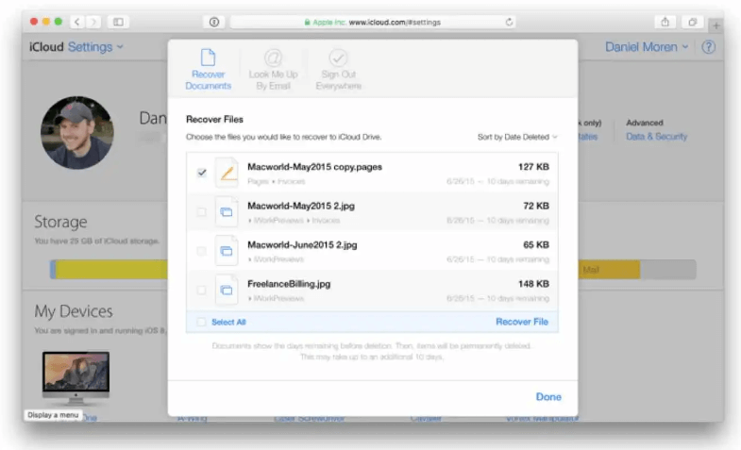Click the Recover Files heading
This screenshot has width=741, height=450.
pos(214,120)
